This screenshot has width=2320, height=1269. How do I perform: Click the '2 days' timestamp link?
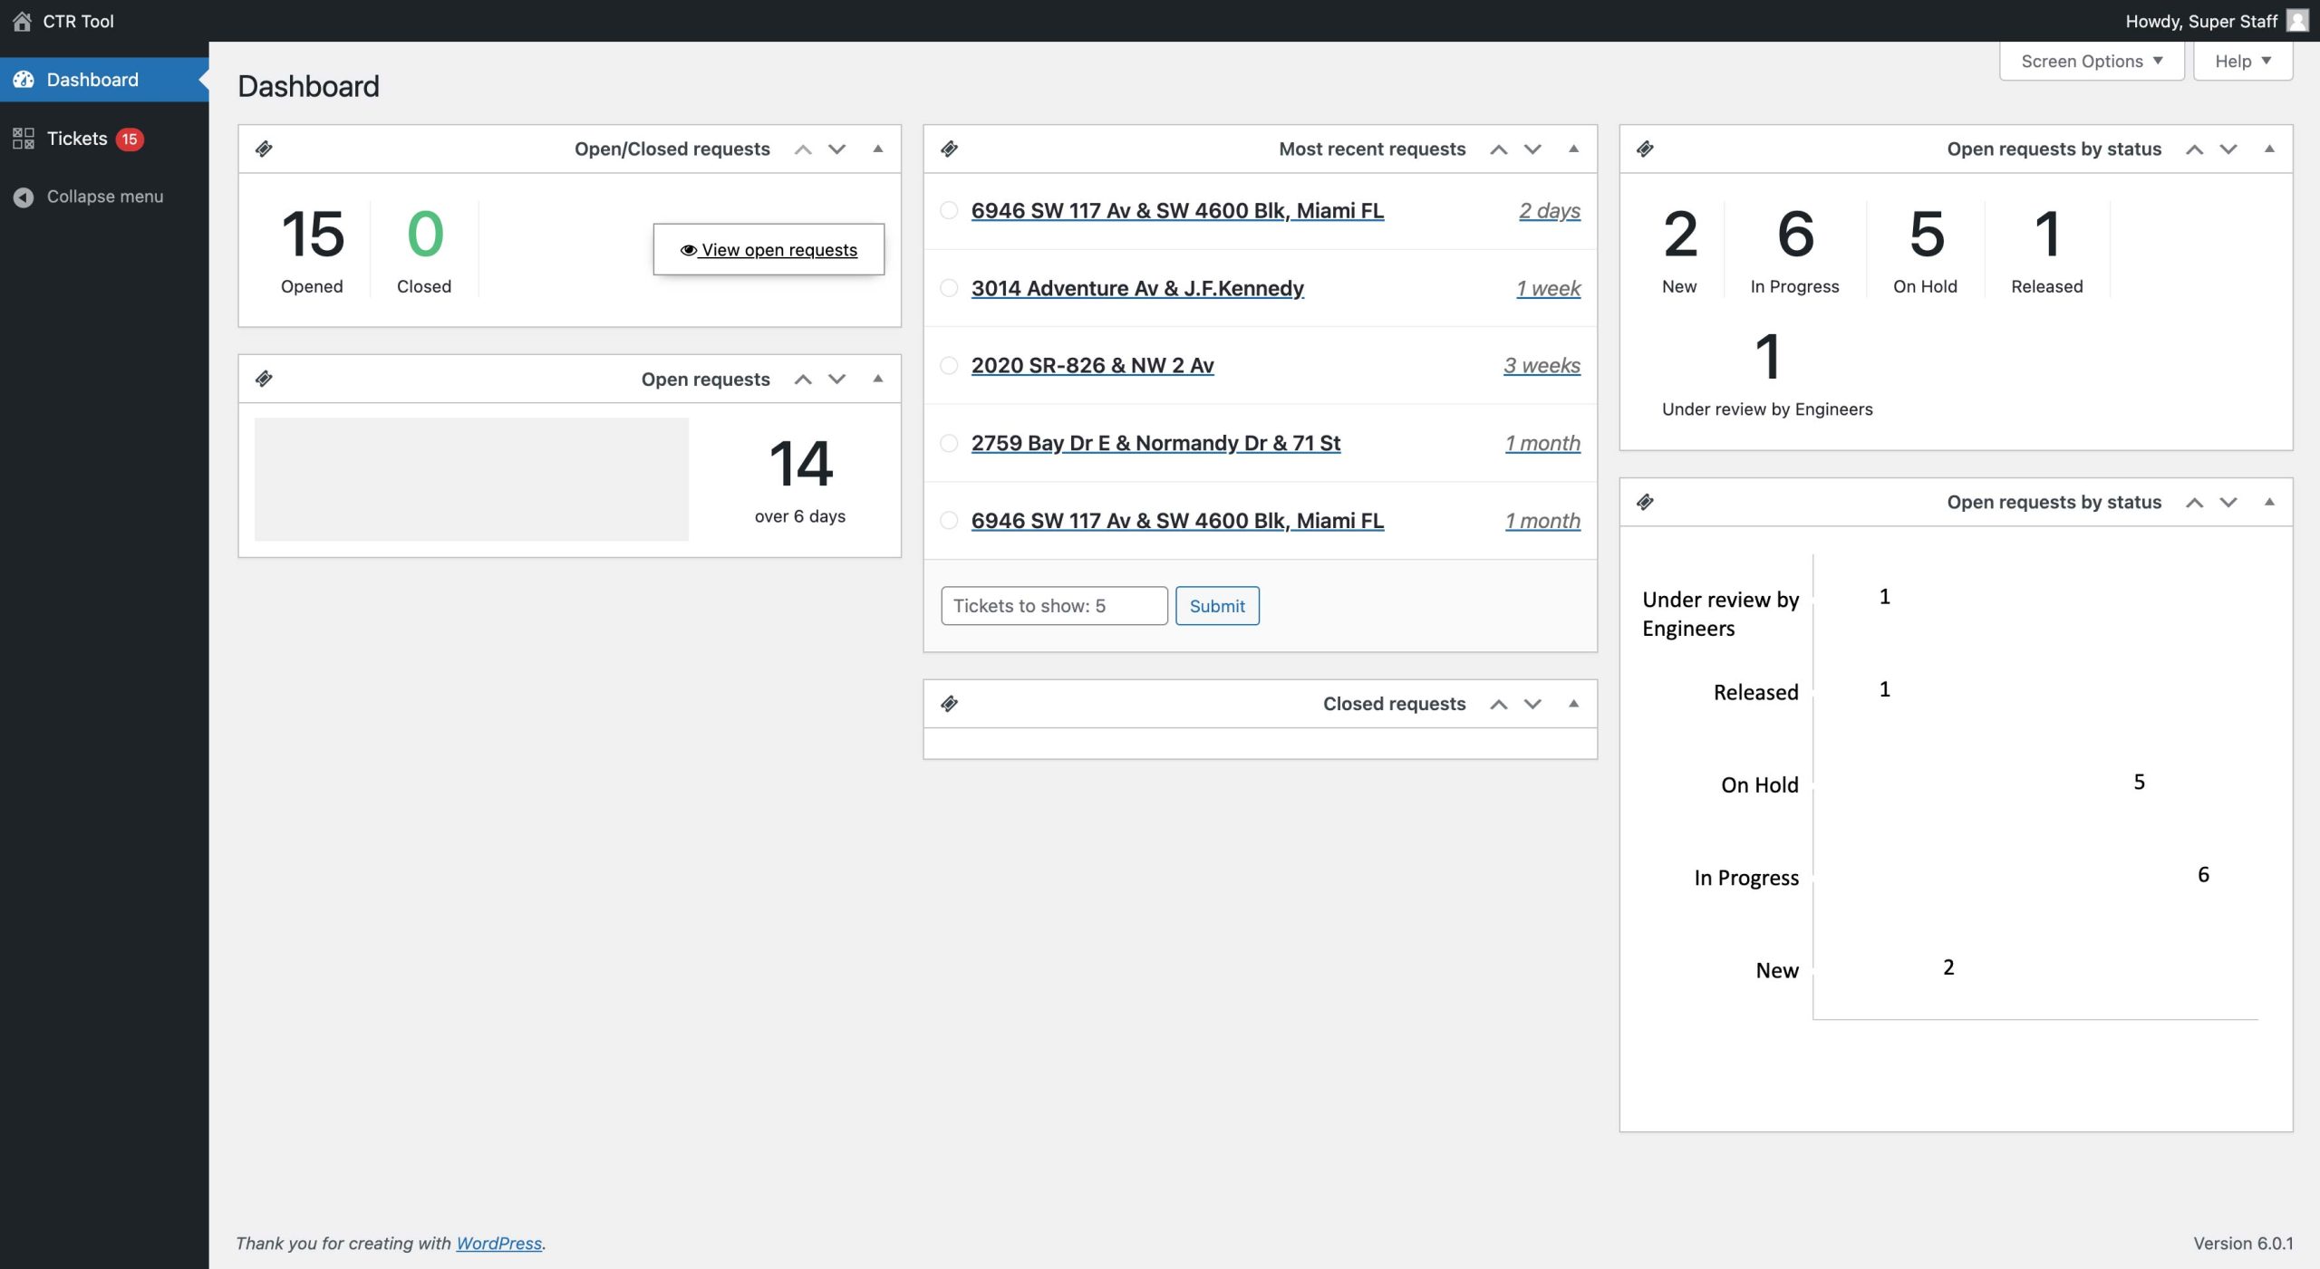click(x=1550, y=210)
